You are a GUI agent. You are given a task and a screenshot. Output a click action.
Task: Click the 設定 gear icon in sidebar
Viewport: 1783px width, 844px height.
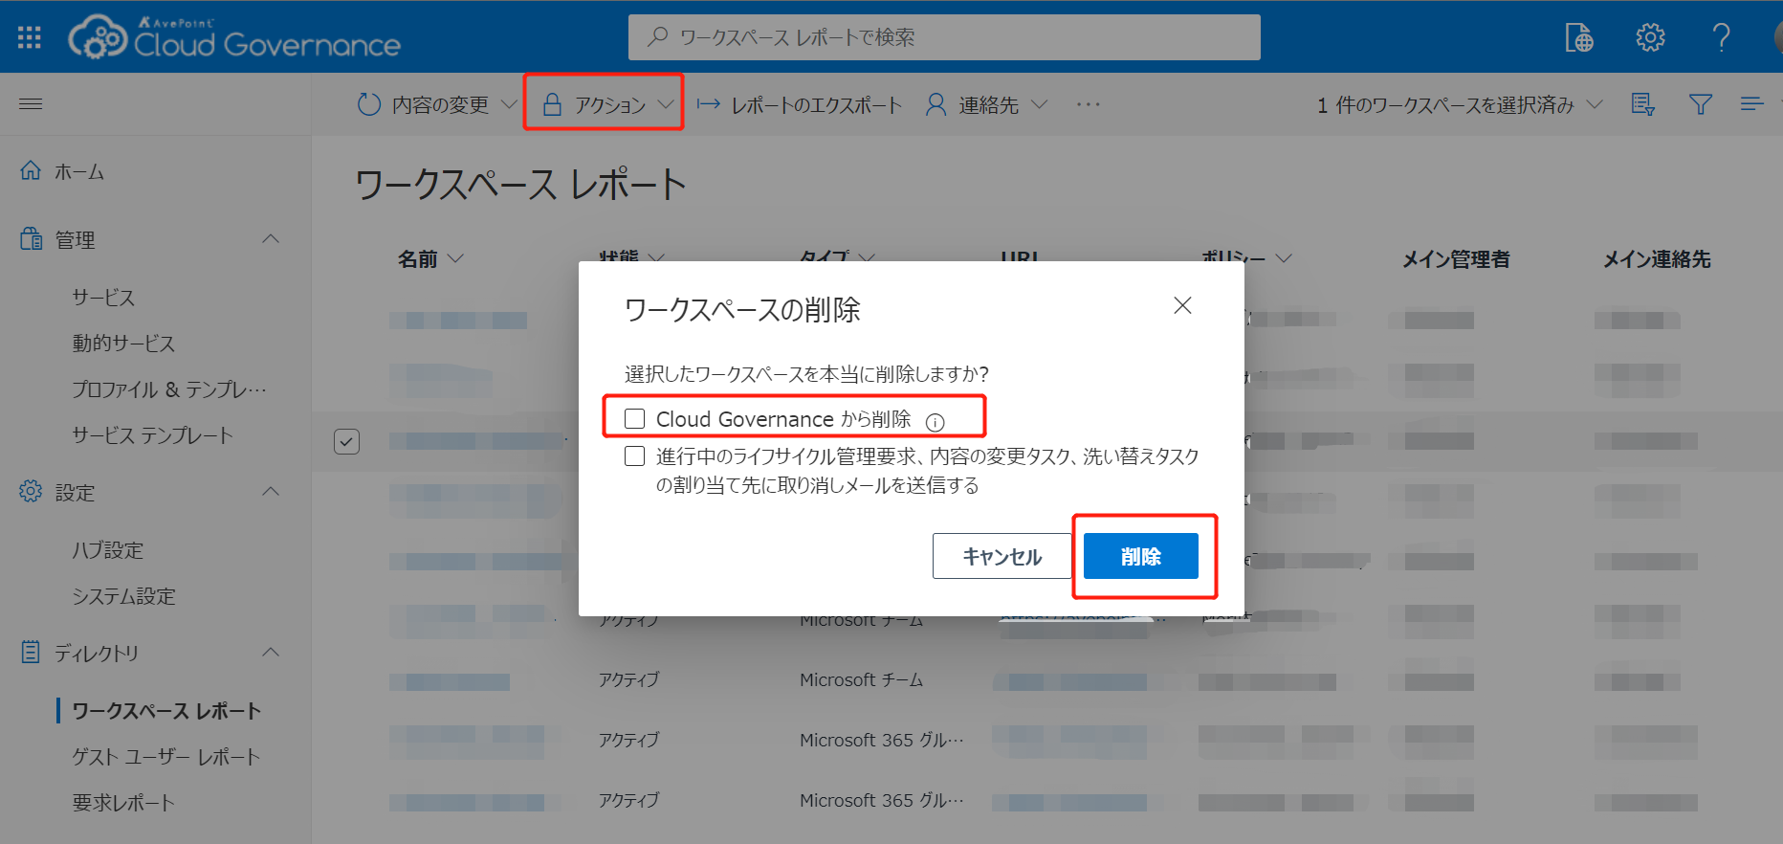(31, 491)
